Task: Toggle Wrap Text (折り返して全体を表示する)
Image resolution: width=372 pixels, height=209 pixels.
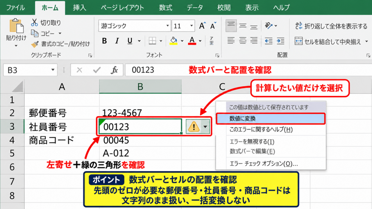Action: (x=331, y=26)
